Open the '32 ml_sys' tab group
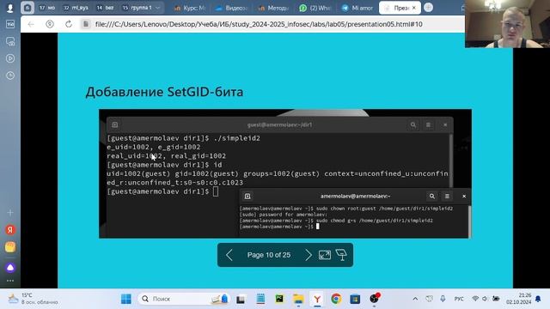 pos(76,8)
